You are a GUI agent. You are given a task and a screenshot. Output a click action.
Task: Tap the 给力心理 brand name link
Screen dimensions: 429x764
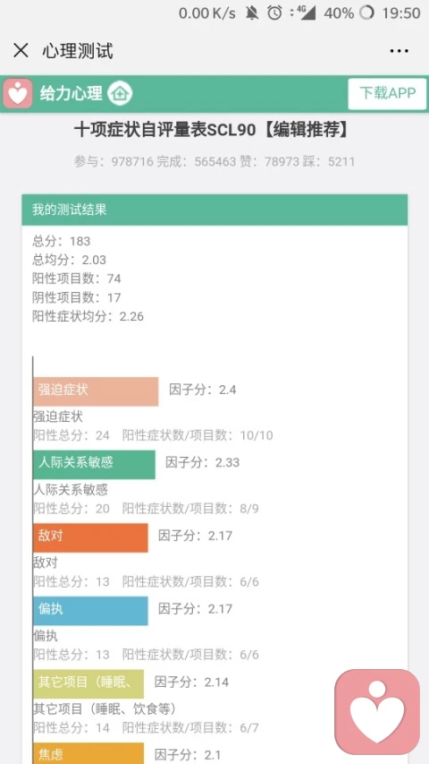71,93
